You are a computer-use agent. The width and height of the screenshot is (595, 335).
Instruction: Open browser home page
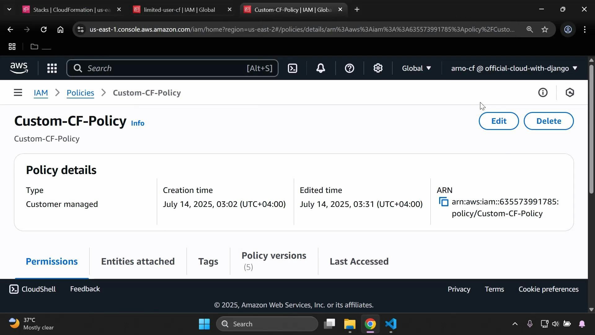[60, 29]
